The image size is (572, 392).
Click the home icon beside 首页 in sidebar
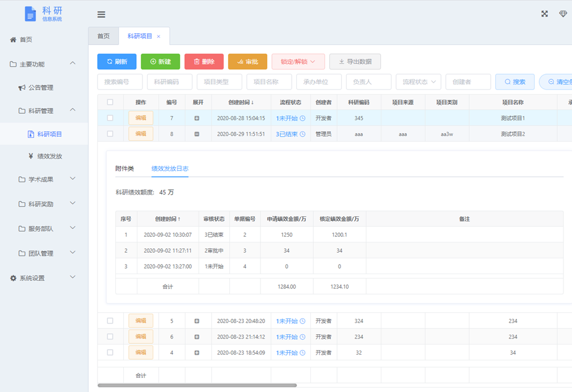(x=13, y=40)
